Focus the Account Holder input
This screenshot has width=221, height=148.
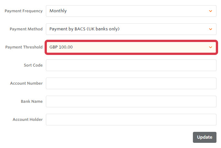[x=131, y=120]
